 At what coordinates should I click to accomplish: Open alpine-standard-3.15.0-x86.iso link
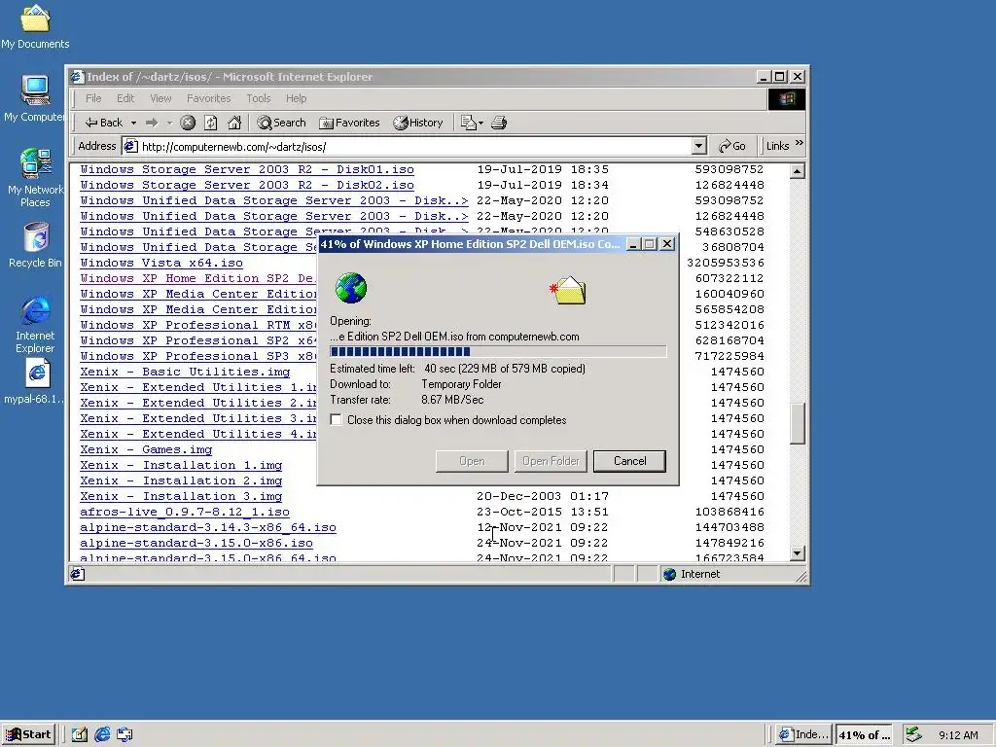pyautogui.click(x=196, y=543)
